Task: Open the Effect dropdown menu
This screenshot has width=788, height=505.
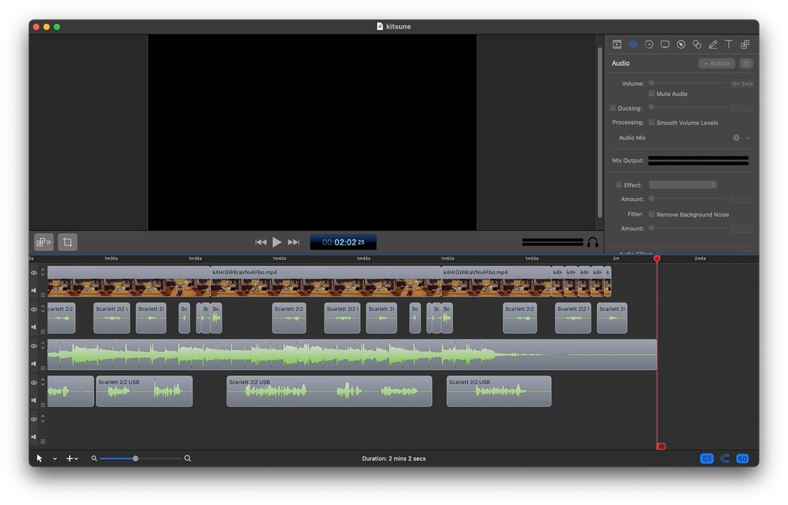Action: pos(683,185)
